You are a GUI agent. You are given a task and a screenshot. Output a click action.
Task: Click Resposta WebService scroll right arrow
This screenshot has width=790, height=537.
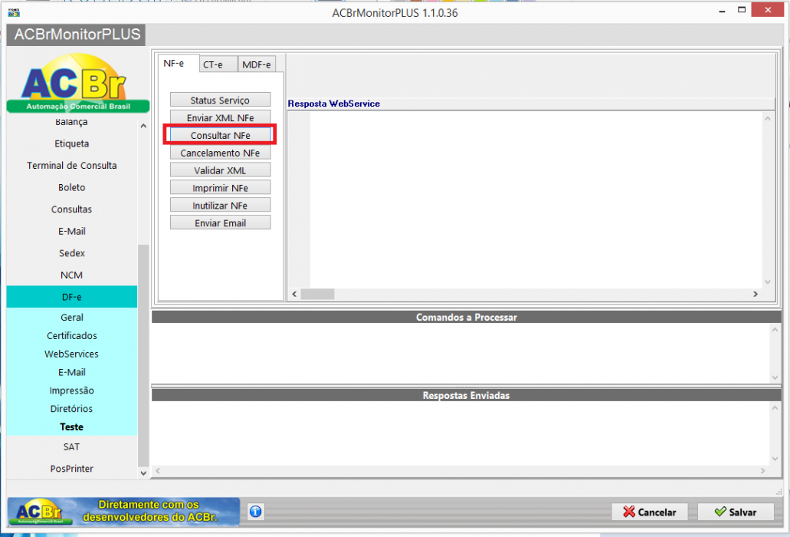(756, 294)
